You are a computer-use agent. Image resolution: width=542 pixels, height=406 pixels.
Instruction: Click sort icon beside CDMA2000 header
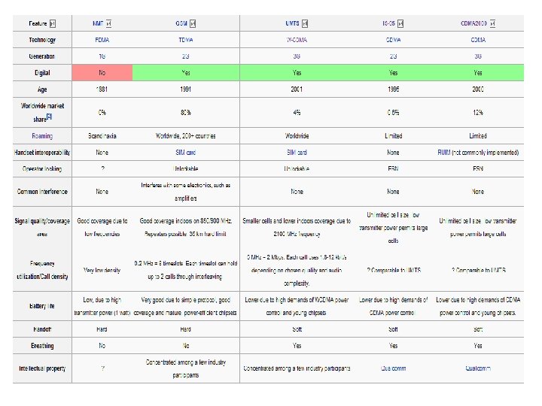(492, 23)
